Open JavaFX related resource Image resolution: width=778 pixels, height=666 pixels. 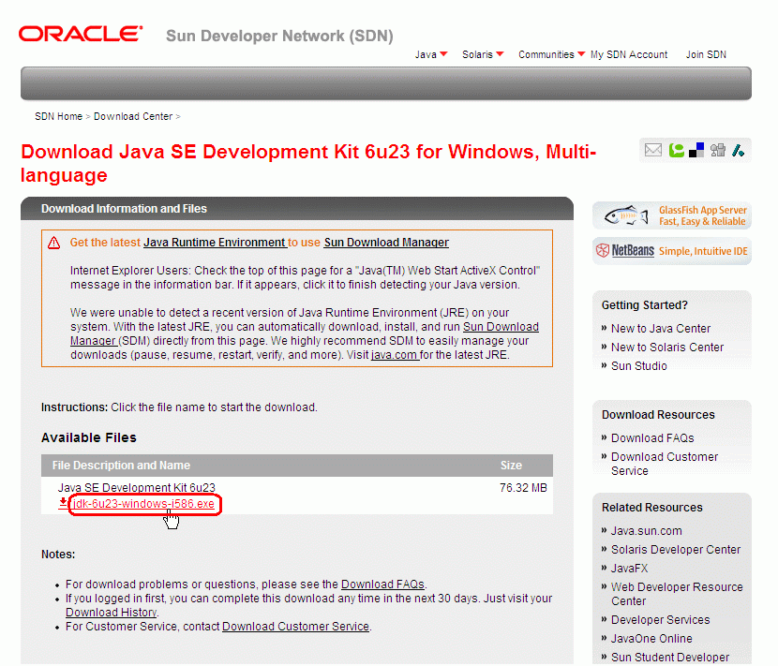(629, 569)
